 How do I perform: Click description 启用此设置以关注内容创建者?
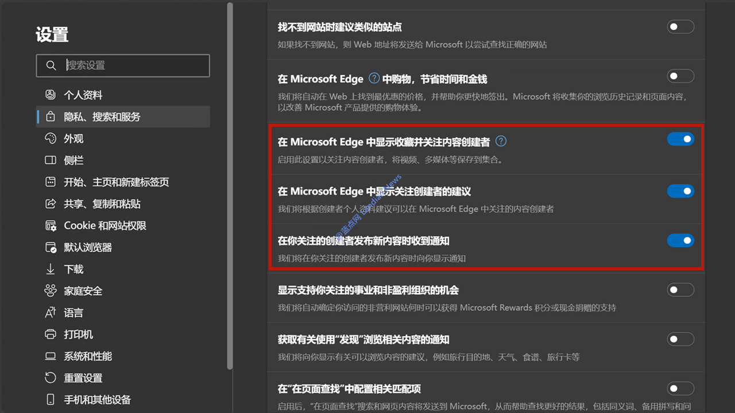[x=390, y=159]
